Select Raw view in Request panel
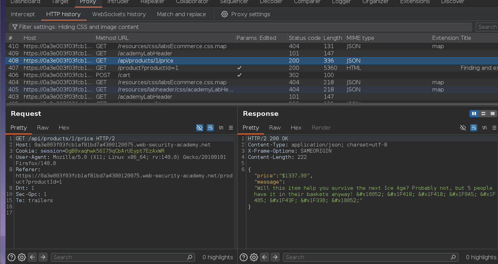This screenshot has width=498, height=264. coord(43,128)
